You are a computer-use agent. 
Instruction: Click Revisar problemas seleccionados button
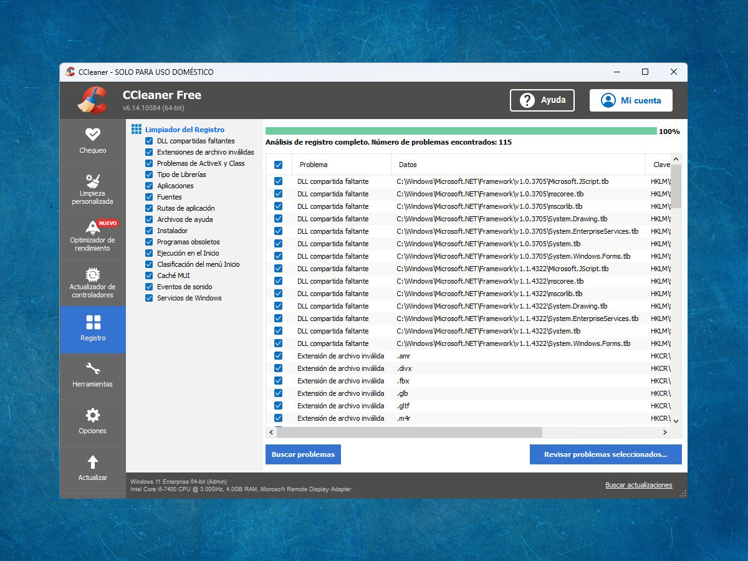[605, 454]
